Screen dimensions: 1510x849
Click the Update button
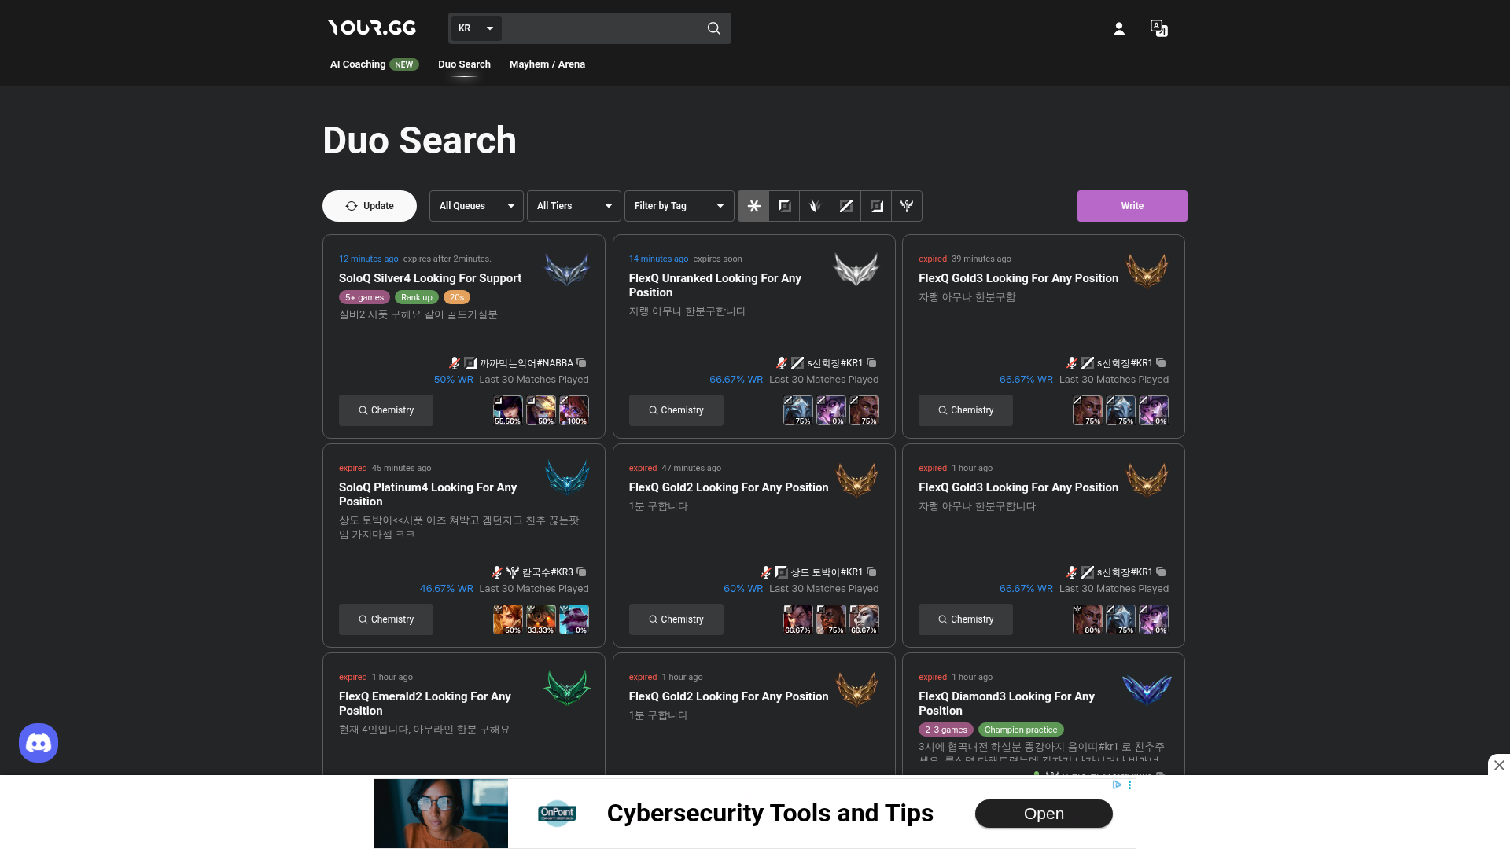coord(370,206)
